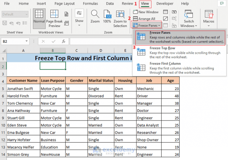Switch to the View tab
The height and width of the screenshot is (160, 228).
tap(145, 4)
